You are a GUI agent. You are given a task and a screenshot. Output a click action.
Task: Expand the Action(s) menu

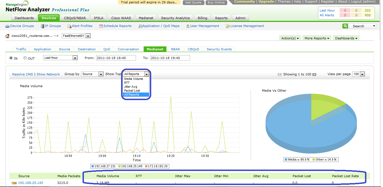[x=290, y=38]
